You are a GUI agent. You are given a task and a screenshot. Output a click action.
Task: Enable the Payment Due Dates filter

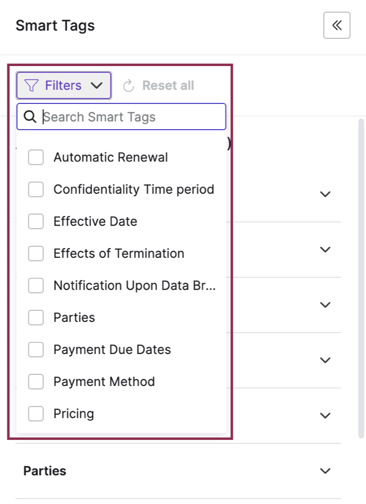tap(35, 349)
